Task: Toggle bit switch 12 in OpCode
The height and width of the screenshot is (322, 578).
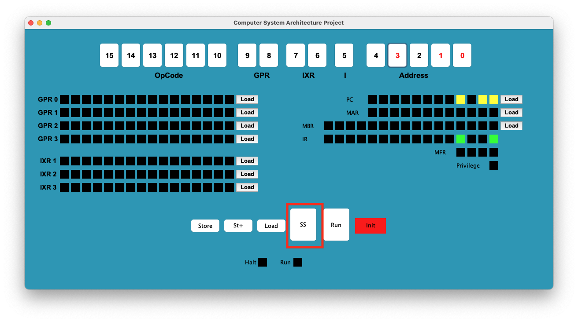Action: [x=174, y=55]
